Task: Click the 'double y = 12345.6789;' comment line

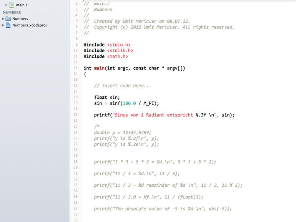Action: pyautogui.click(x=123, y=133)
